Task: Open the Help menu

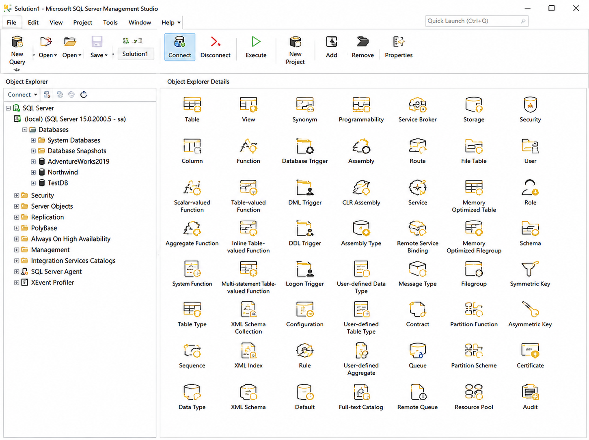Action: [x=171, y=22]
